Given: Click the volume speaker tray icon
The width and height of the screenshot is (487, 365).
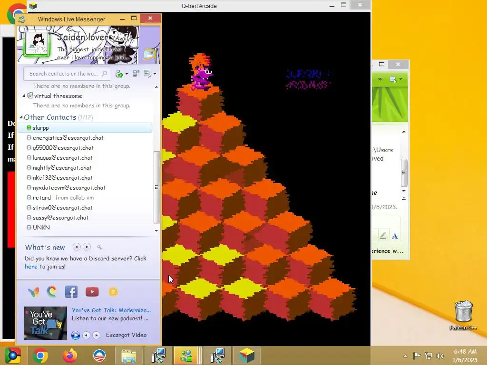Looking at the screenshot, I should [439, 356].
